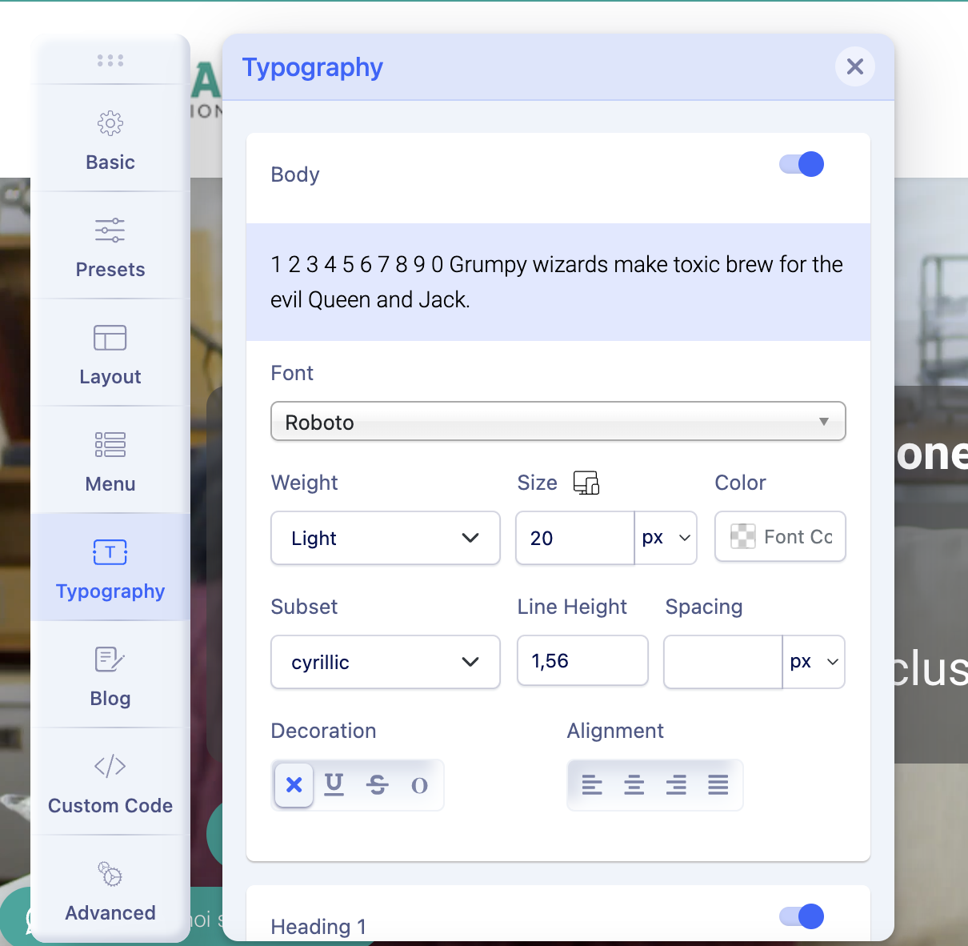This screenshot has width=968, height=946.
Task: Disable the Heading 1 toggle
Action: 802,916
